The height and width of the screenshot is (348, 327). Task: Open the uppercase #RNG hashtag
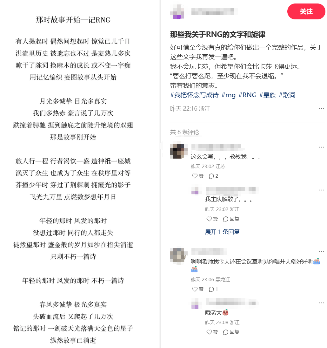coord(247,95)
